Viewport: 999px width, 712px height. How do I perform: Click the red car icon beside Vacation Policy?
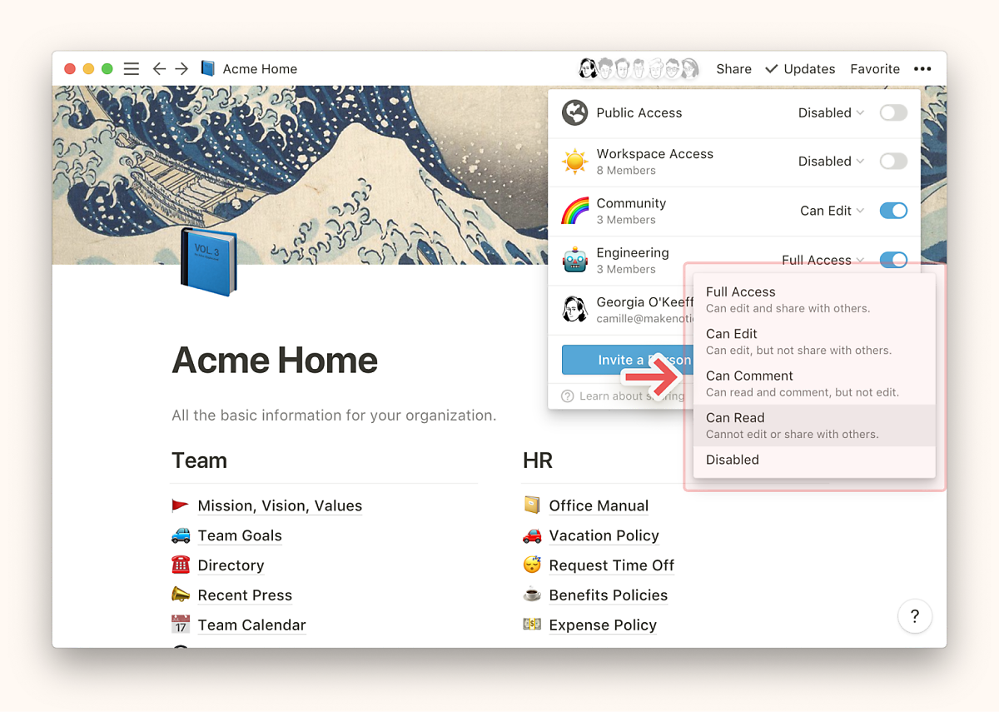pyautogui.click(x=532, y=535)
